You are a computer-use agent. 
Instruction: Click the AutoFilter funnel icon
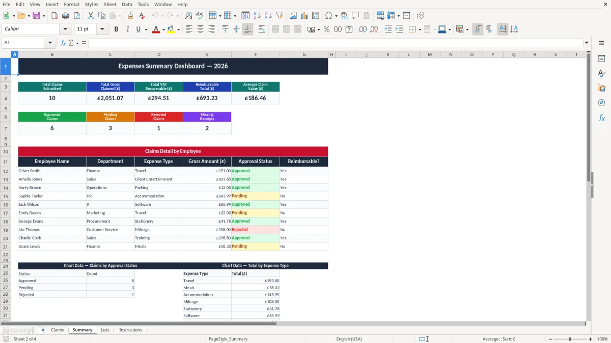pyautogui.click(x=279, y=16)
